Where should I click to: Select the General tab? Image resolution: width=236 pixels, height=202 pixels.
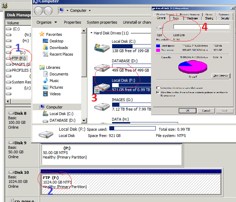click(161, 18)
